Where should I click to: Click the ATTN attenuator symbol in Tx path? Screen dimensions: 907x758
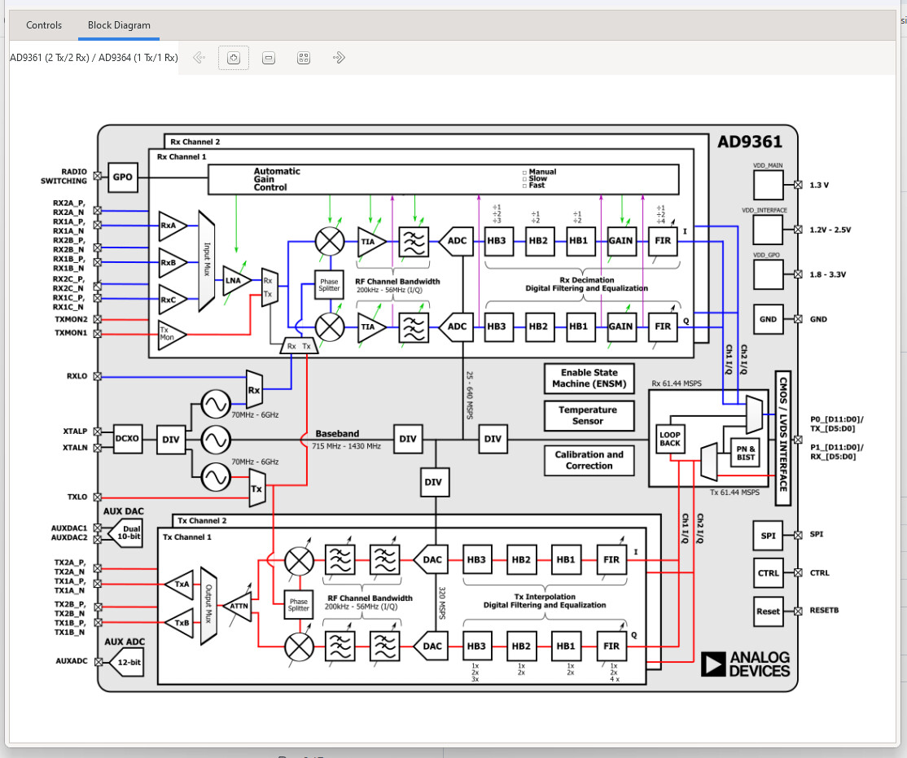click(x=238, y=605)
